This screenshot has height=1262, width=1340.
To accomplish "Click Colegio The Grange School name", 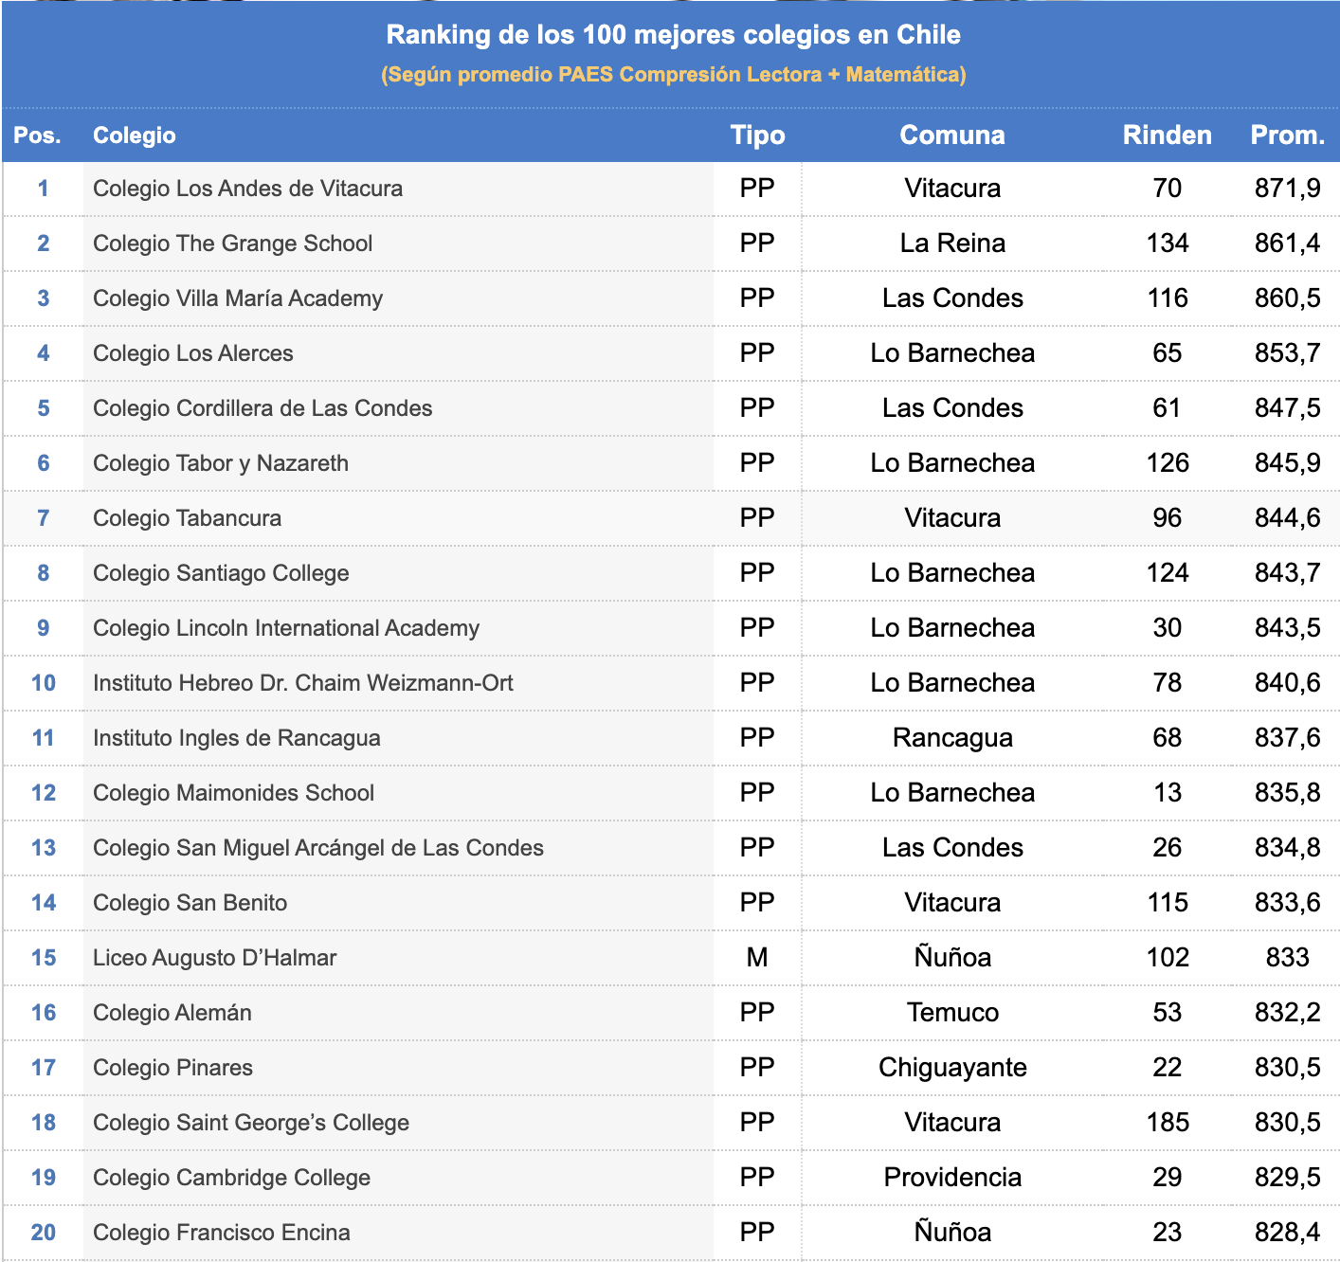I will (232, 243).
